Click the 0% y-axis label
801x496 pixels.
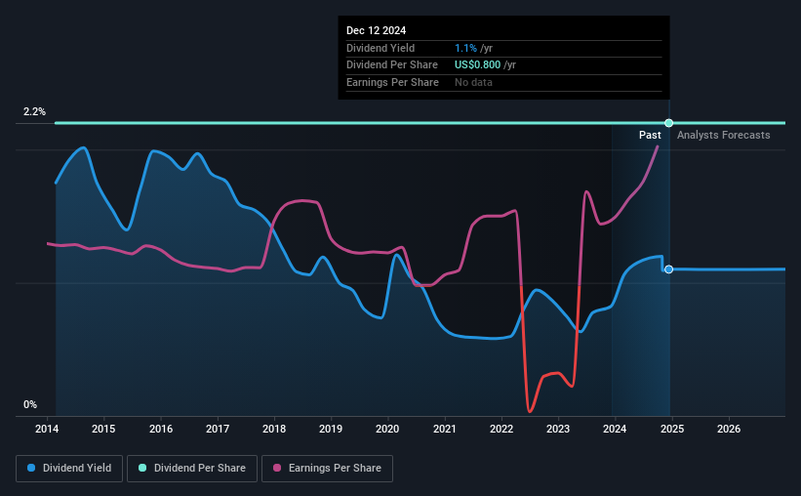pos(30,404)
